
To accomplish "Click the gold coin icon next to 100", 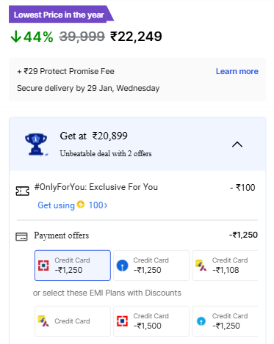I will point(81,204).
